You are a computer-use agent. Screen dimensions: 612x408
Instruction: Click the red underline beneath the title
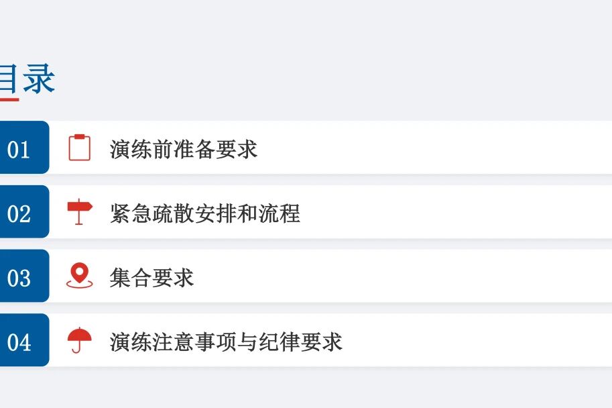click(9, 100)
